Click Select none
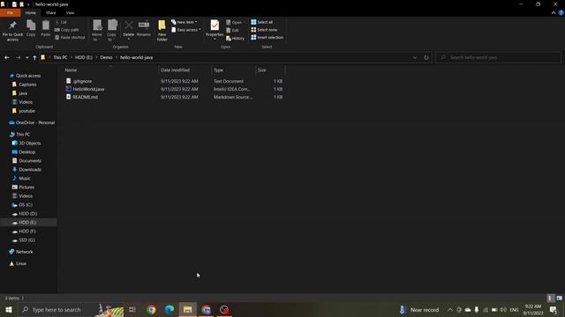 click(x=264, y=30)
